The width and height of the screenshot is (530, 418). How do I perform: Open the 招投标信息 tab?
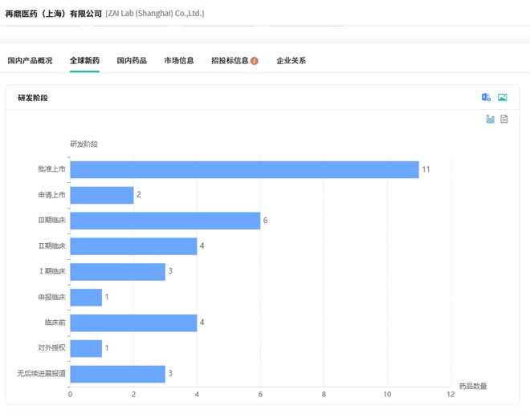(x=230, y=60)
